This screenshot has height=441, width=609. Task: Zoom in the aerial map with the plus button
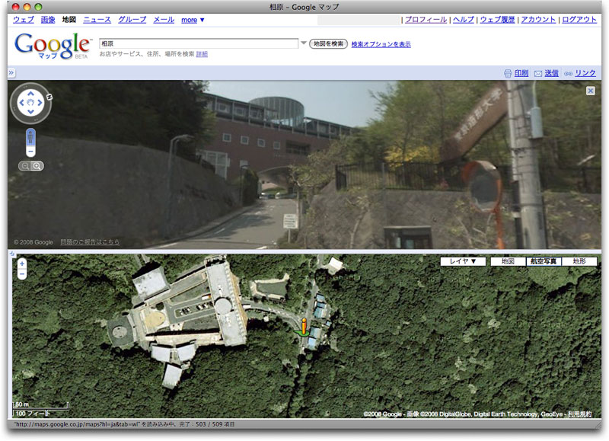(22, 264)
